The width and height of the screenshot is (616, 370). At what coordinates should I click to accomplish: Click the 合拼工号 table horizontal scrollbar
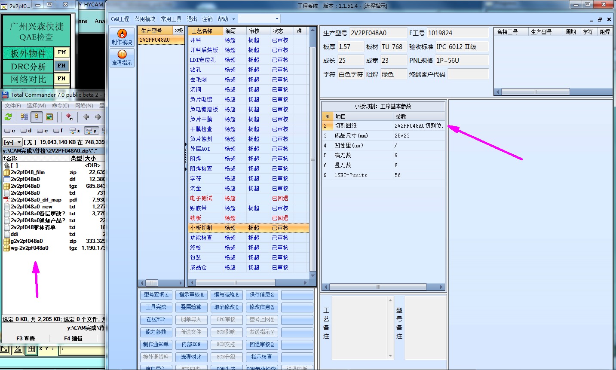pos(553,92)
